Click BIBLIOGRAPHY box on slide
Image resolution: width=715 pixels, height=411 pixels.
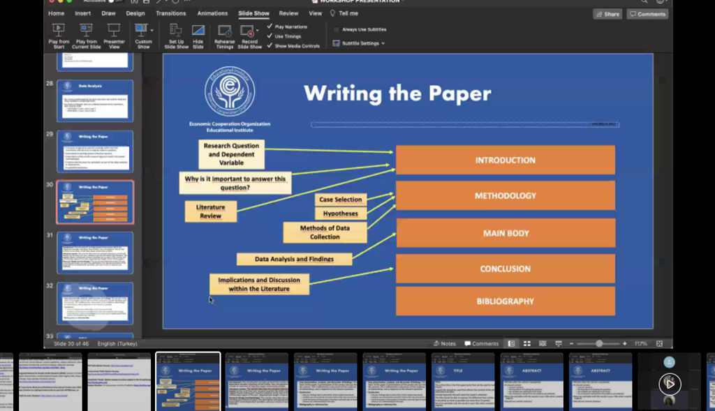[x=506, y=301]
